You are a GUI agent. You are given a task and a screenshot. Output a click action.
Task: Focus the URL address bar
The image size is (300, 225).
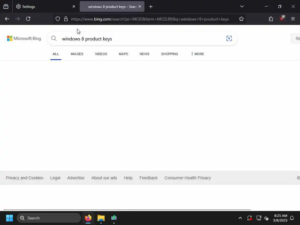tap(150, 19)
